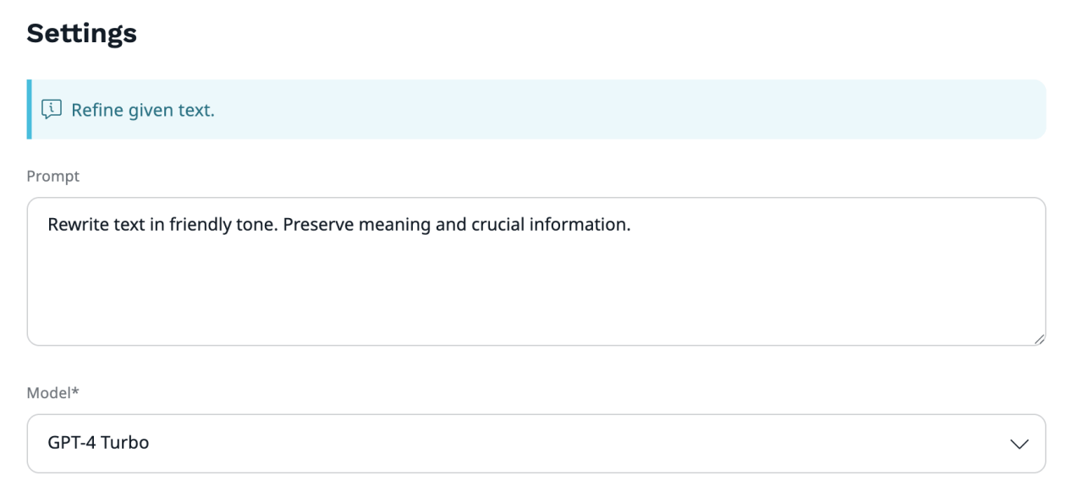The image size is (1083, 502).
Task: Click the end of the prompt text after 'information.'
Action: (633, 225)
